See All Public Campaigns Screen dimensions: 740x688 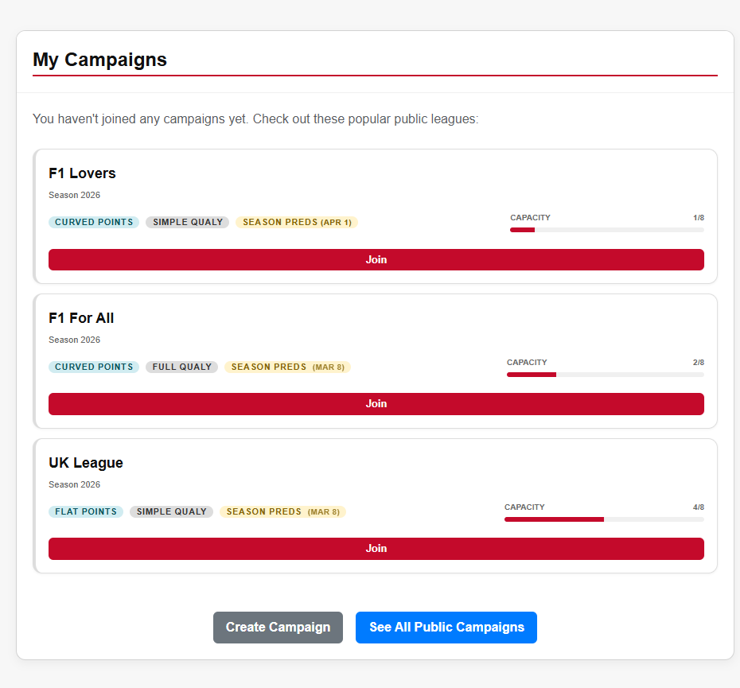tap(446, 628)
